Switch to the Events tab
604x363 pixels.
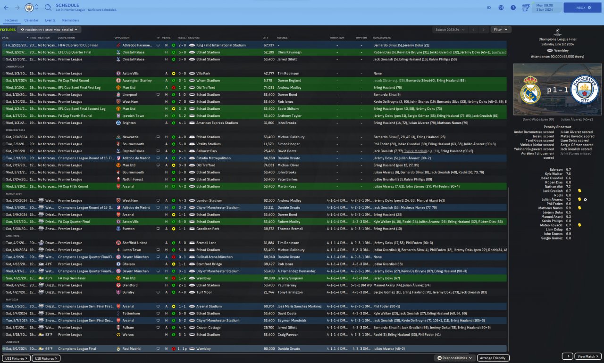click(50, 20)
